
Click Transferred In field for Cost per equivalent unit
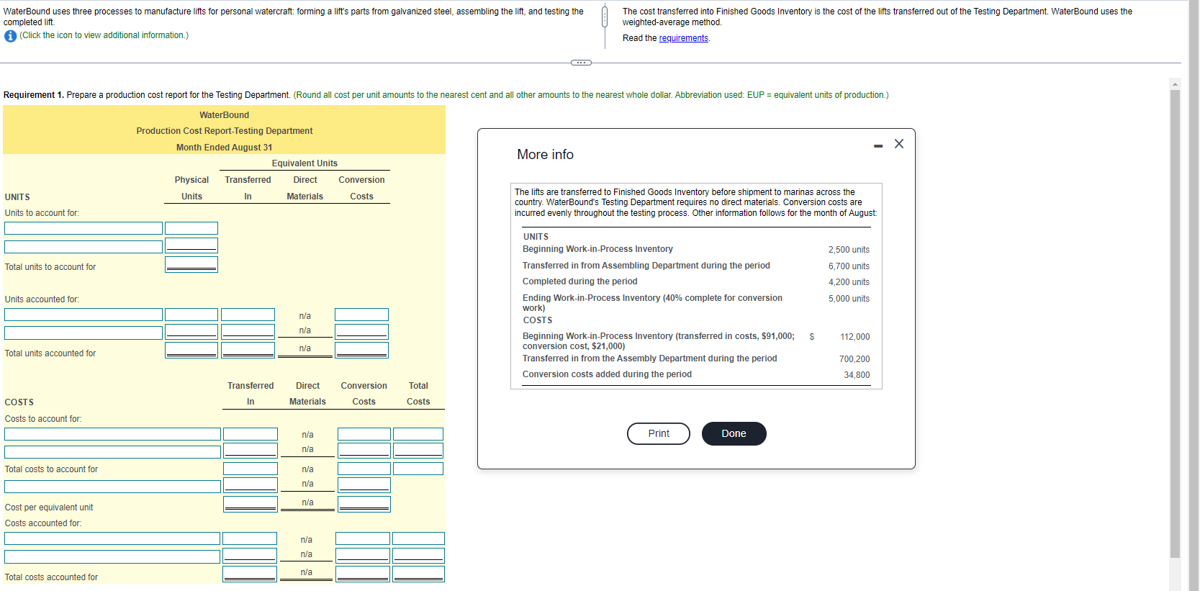(x=251, y=504)
